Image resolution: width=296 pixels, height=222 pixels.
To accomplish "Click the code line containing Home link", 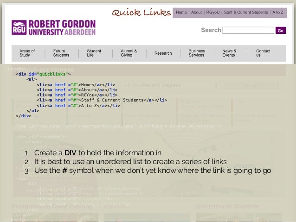I will click(76, 85).
